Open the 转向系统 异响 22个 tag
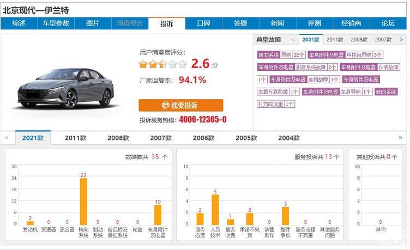 point(281,55)
